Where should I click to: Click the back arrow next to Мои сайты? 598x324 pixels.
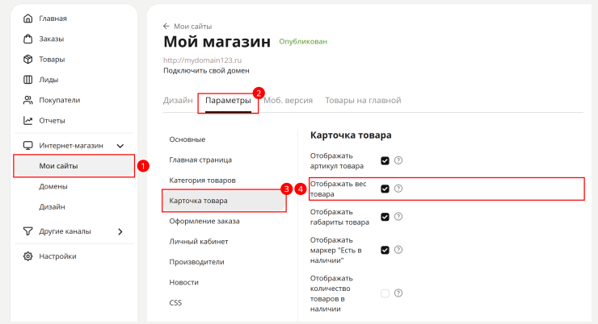tap(166, 27)
